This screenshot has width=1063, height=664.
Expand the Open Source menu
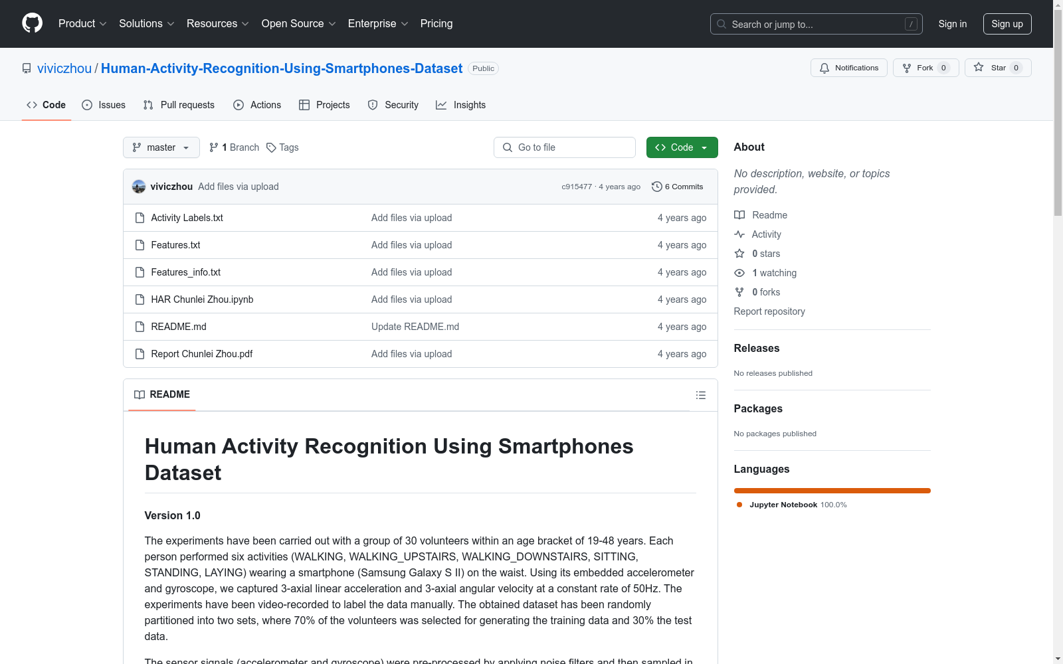299,24
